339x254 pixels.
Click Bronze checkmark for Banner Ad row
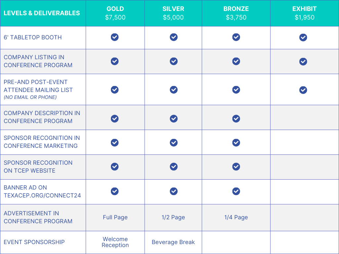pyautogui.click(x=236, y=191)
